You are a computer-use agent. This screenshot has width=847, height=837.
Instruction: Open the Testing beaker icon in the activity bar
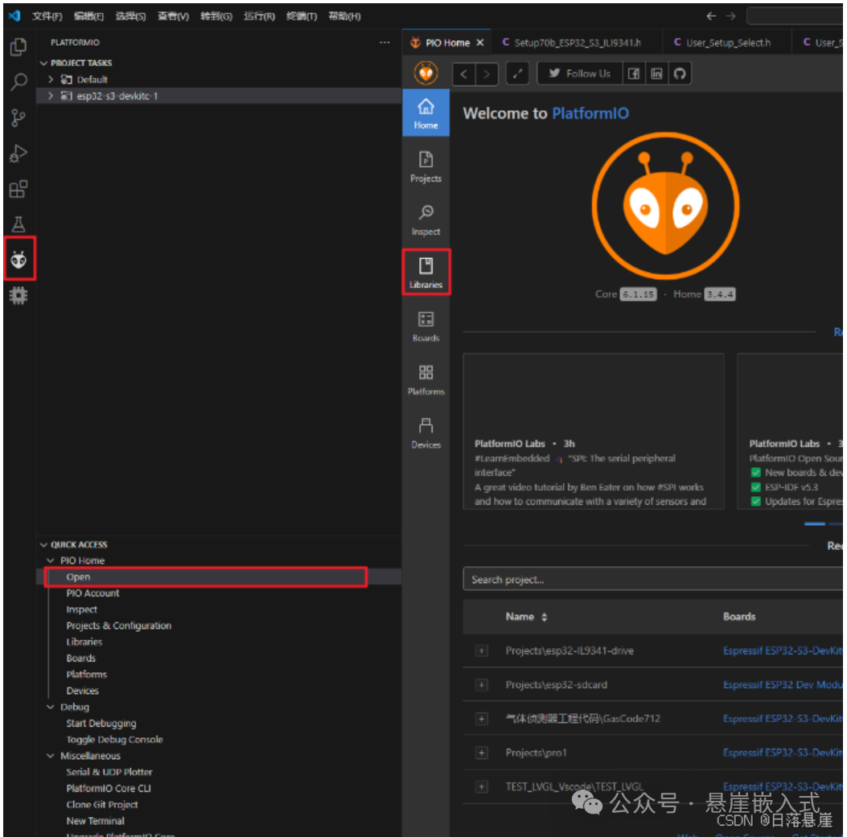tap(19, 224)
